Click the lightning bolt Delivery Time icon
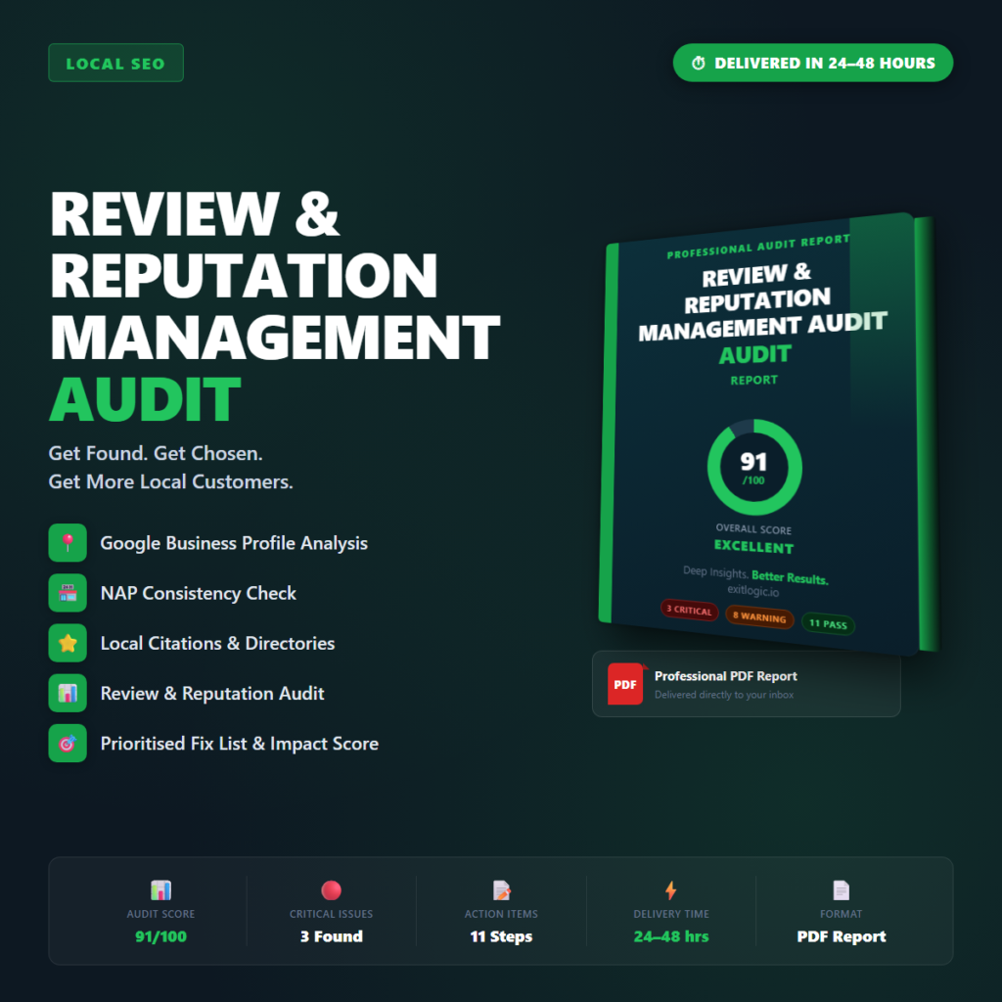 tap(670, 890)
